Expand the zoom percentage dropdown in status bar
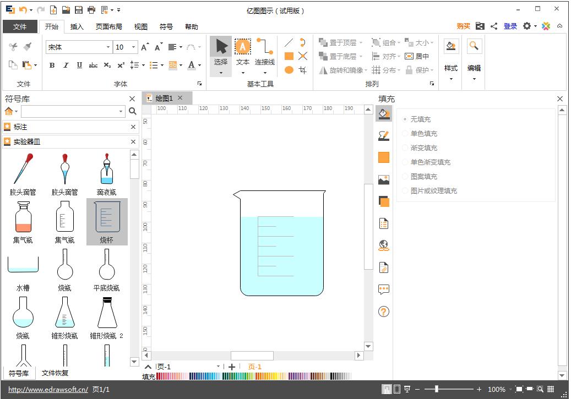 [510, 389]
